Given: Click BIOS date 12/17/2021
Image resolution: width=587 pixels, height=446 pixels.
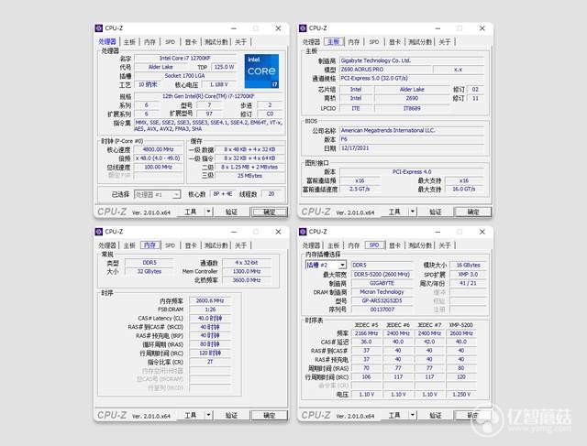Looking at the screenshot, I should [x=412, y=148].
